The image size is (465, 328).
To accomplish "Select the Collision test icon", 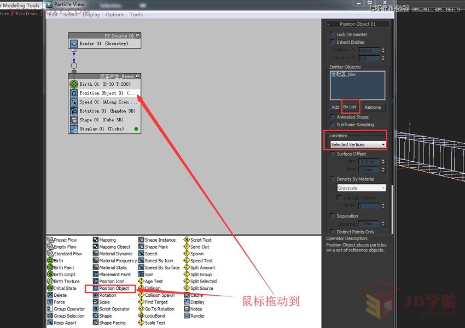I will tap(153, 288).
